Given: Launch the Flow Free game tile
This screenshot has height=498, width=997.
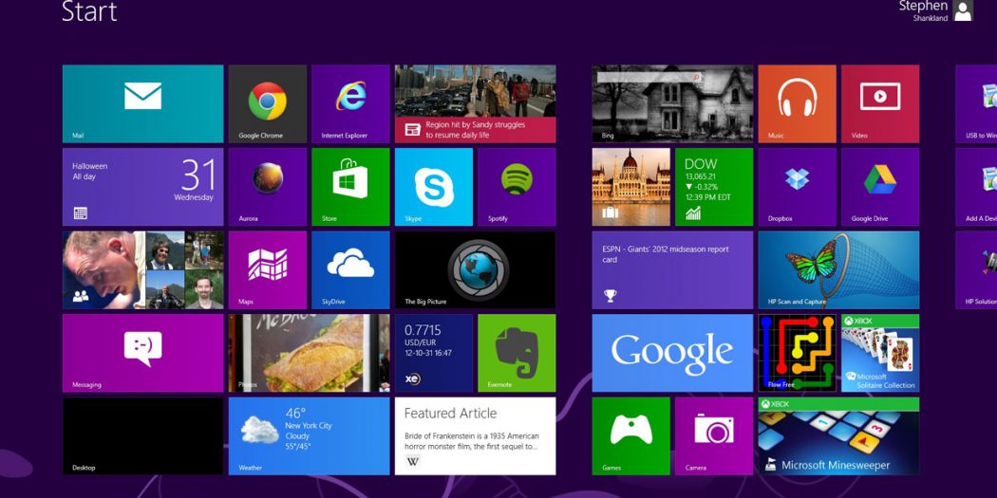Looking at the screenshot, I should coord(798,353).
